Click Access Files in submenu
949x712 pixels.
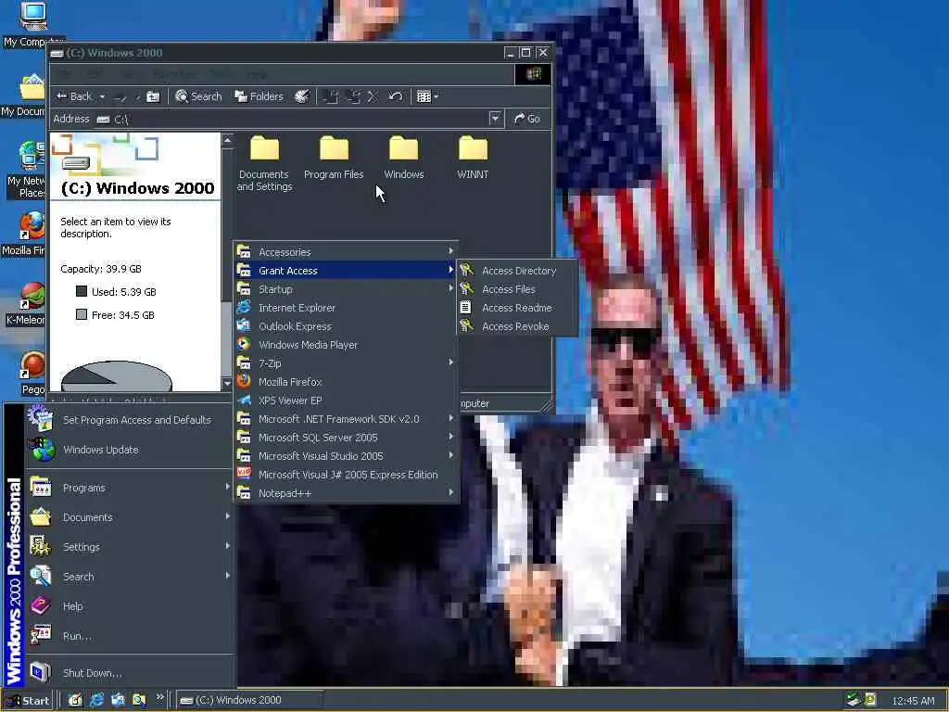pos(517,289)
